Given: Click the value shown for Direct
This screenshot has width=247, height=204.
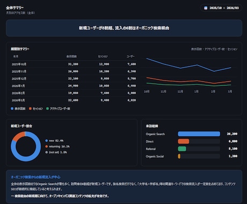Looking at the screenshot, I should click(x=233, y=141).
